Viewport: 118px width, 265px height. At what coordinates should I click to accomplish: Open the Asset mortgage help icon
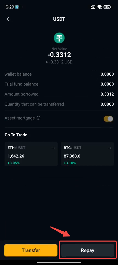coord(38,118)
